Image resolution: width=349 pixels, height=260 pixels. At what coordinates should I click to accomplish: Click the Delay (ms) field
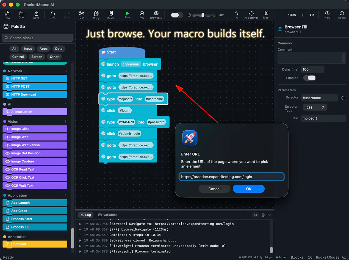(x=312, y=69)
